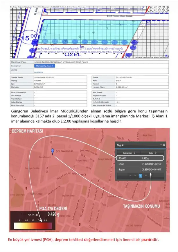This screenshot has width=178, height=252.
Task: Select page 1 in Bilgi Al pagination
Action: pyautogui.click(x=141, y=175)
